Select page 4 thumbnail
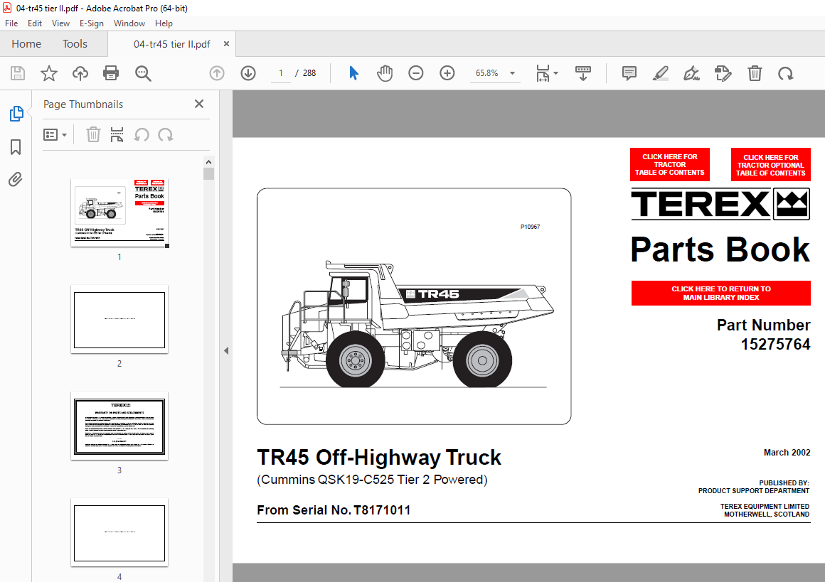Viewport: 825px width, 582px height. pyautogui.click(x=119, y=533)
